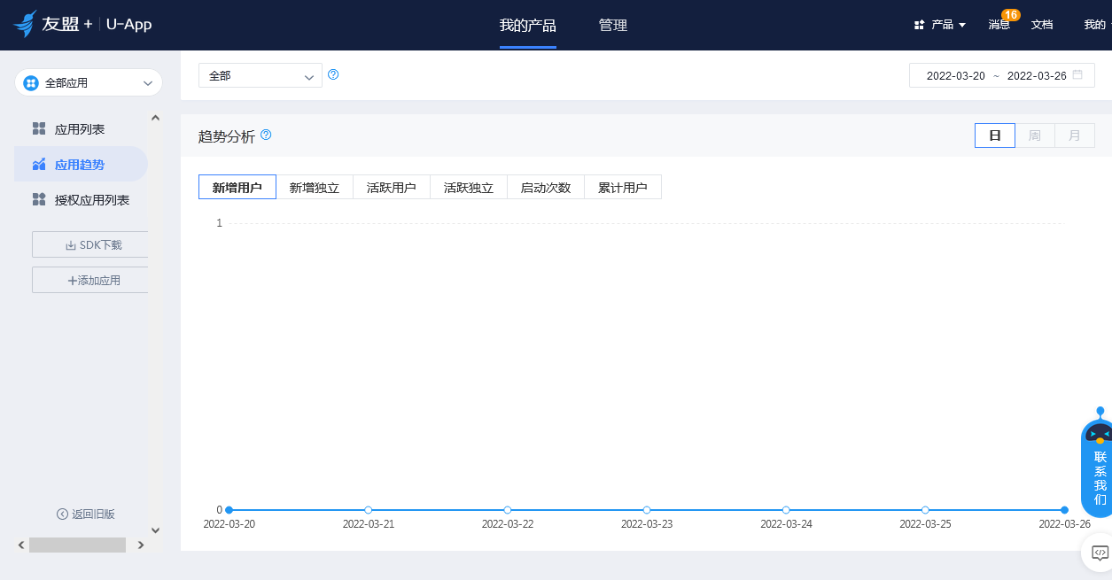This screenshot has height=580, width=1112.
Task: Click the grid icon beside 产品 in navbar
Action: 917,24
